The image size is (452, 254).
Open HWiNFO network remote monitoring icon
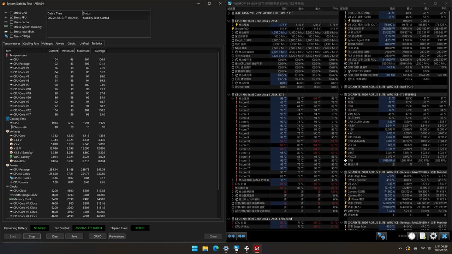coord(381,236)
